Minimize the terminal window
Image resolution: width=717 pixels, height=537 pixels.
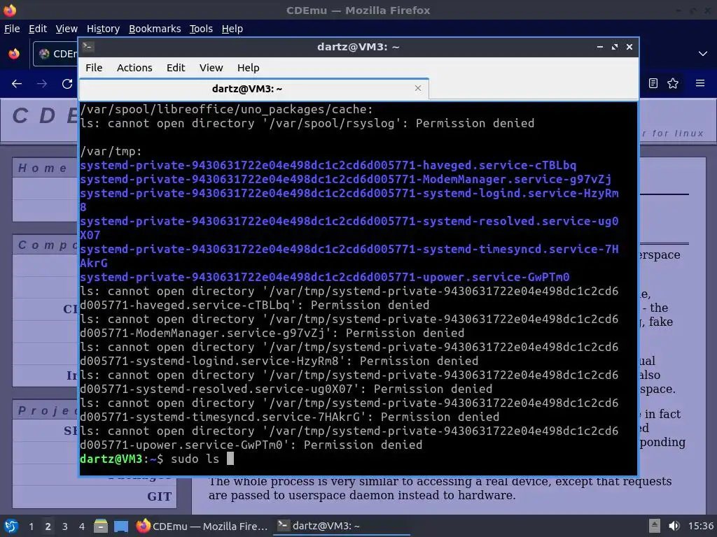[x=600, y=47]
